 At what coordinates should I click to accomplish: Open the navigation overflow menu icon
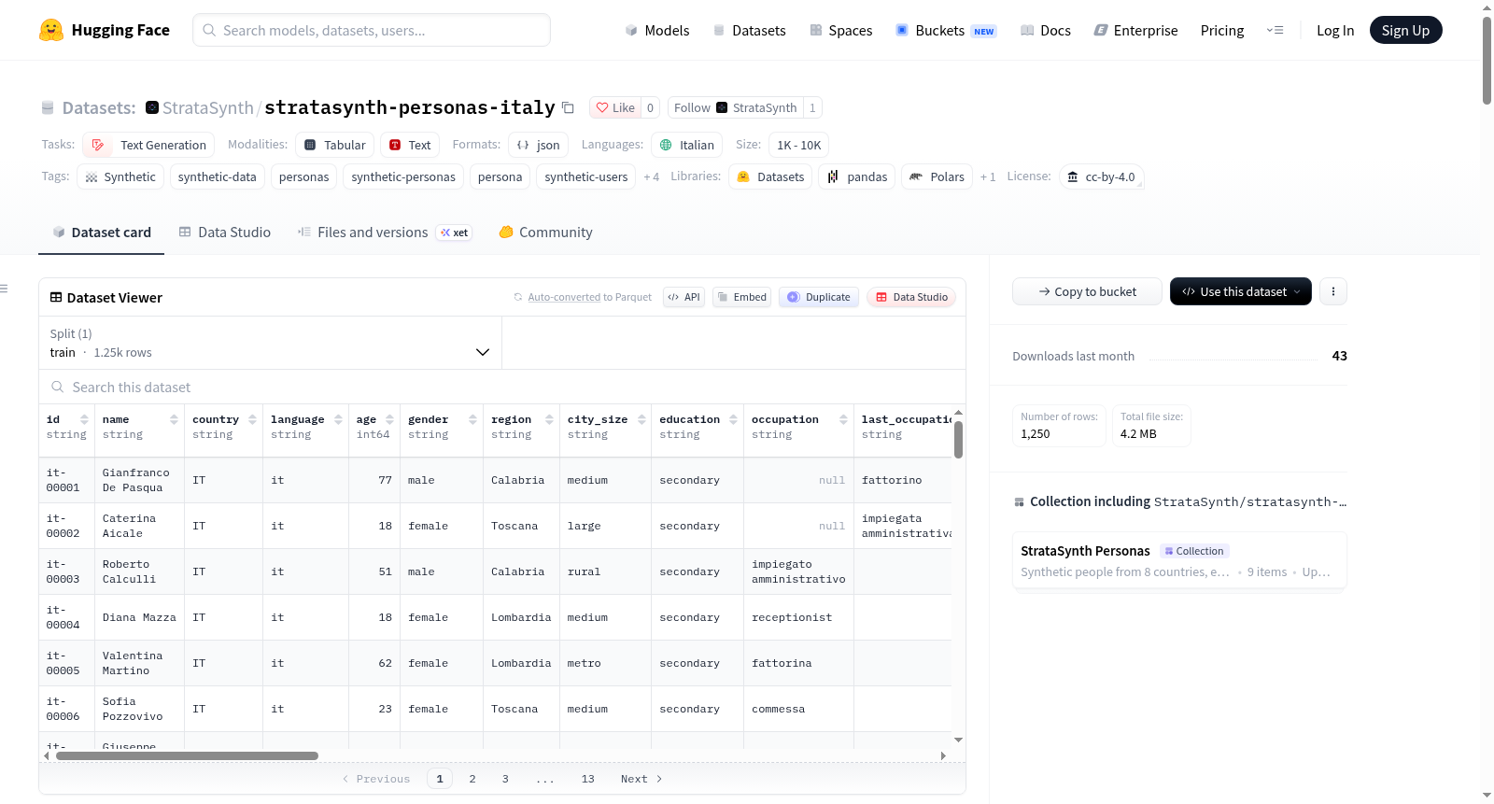[1275, 30]
